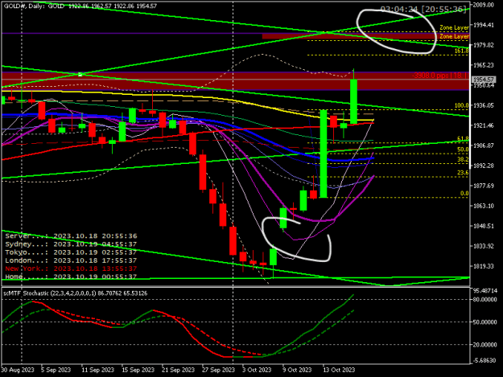503x377 pixels.
Task: Click the 27 Sep 2023 date label
Action: pyautogui.click(x=218, y=370)
